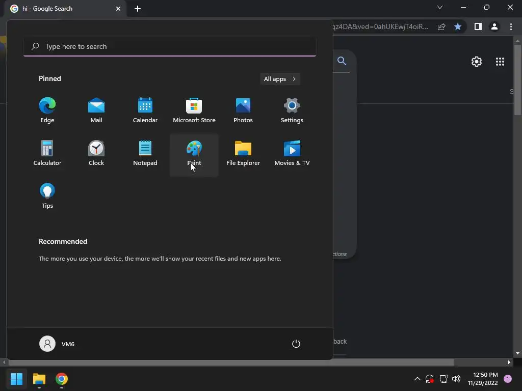Show hidden system tray icons
The width and height of the screenshot is (522, 391).
tap(417, 379)
